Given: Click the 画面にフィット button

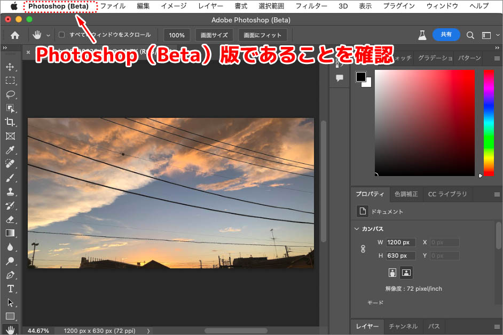Looking at the screenshot, I should pos(263,35).
